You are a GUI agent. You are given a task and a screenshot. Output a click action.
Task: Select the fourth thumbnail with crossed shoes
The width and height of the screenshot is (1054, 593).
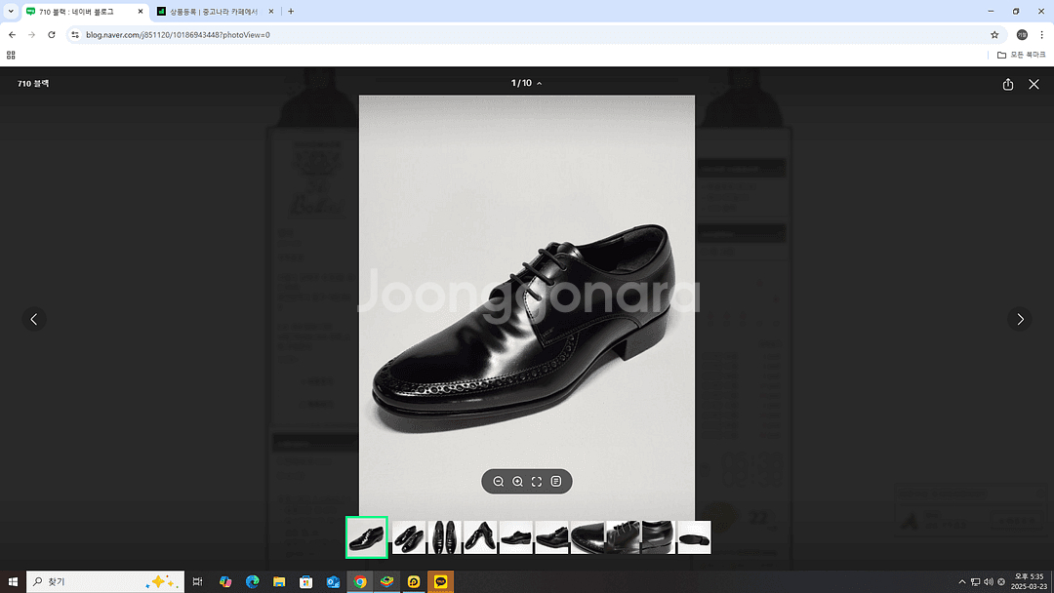480,537
